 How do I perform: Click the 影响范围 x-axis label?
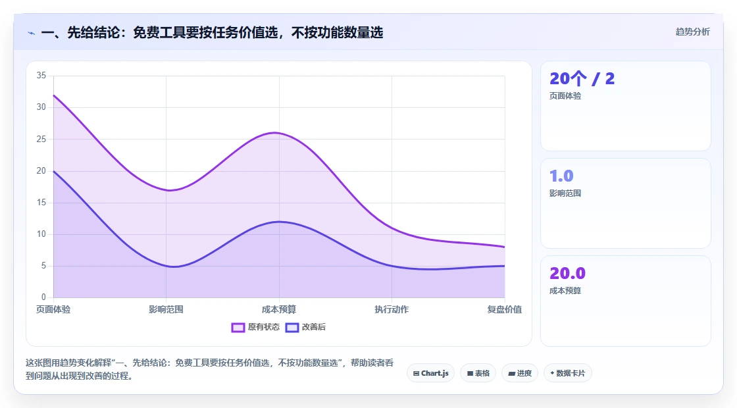(x=166, y=309)
